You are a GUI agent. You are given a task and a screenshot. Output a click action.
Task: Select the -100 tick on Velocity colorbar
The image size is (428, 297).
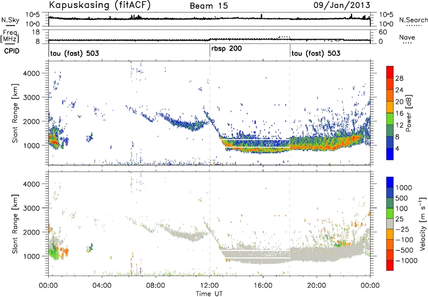[404, 240]
